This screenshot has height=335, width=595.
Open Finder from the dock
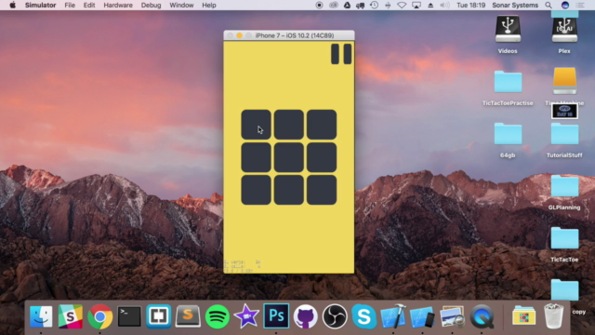tap(41, 316)
